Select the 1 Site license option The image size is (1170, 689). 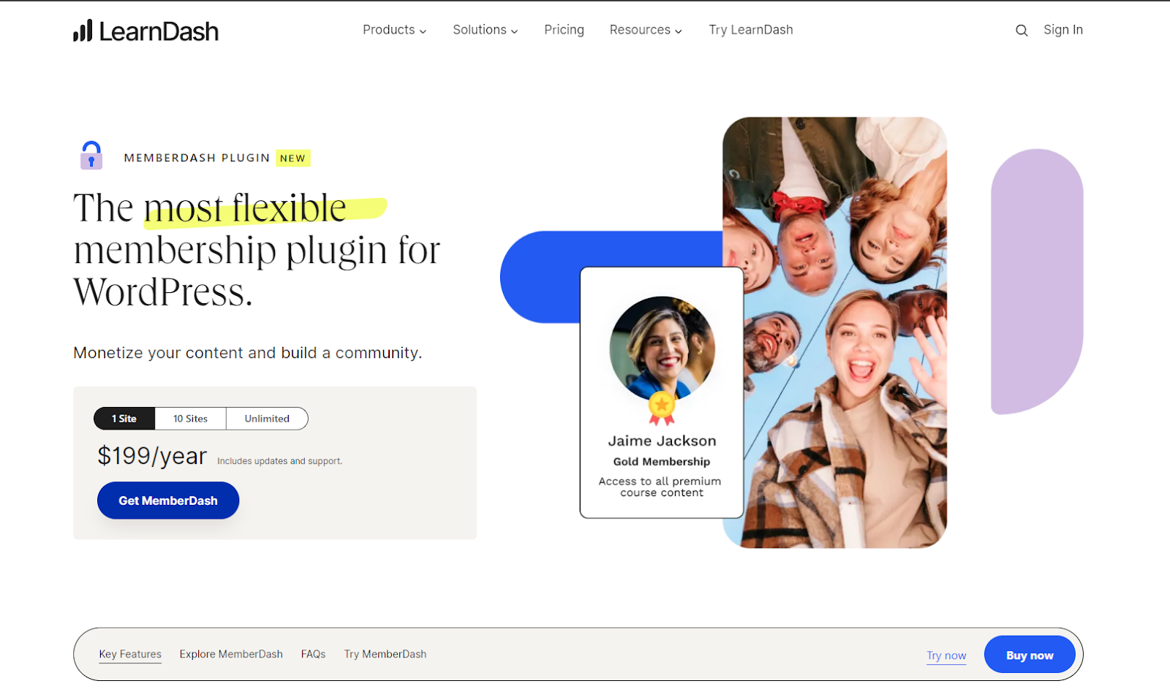pos(124,419)
